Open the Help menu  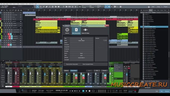click(x=36, y=4)
